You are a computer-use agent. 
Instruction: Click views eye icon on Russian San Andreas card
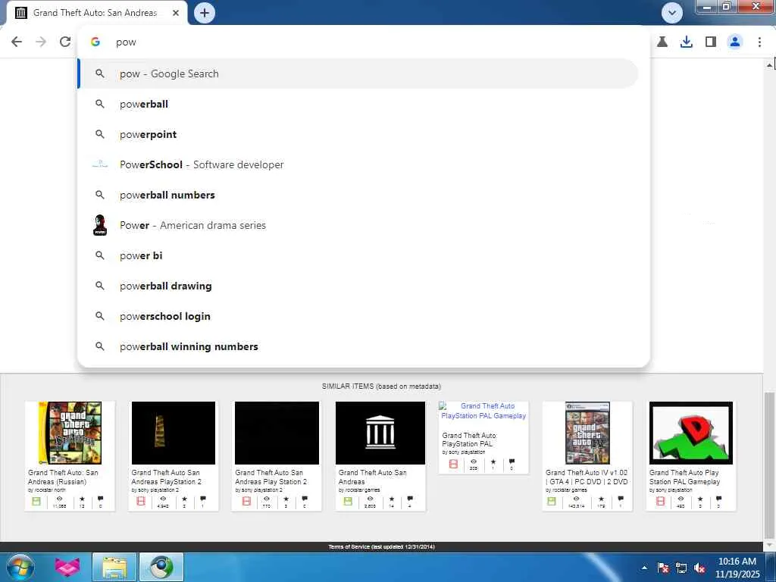(59, 499)
